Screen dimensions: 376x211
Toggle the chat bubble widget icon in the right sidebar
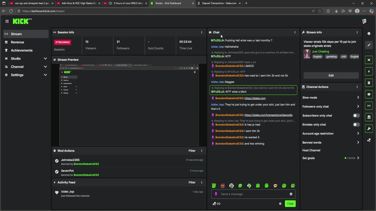[x=369, y=94]
